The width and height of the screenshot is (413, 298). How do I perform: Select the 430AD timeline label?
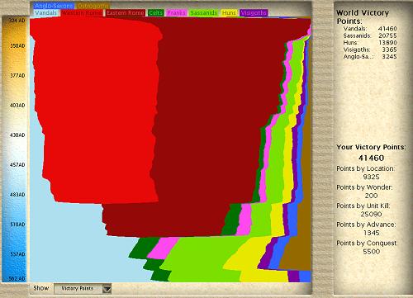[x=17, y=135]
